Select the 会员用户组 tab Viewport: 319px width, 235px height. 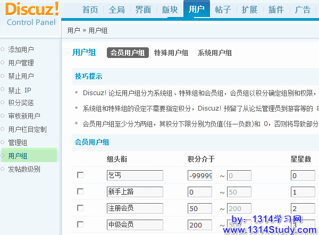(x=128, y=53)
